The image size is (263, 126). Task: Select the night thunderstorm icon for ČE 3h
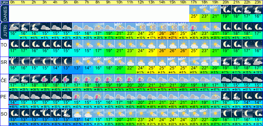click(45, 79)
